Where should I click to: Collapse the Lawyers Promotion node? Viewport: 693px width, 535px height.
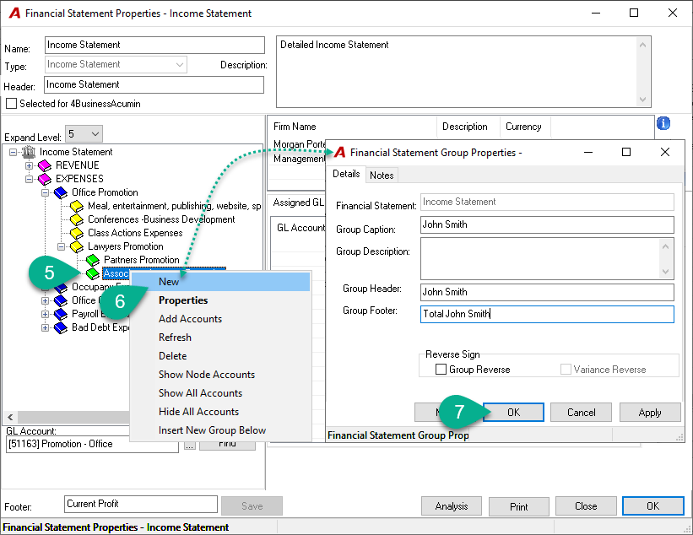tap(61, 246)
